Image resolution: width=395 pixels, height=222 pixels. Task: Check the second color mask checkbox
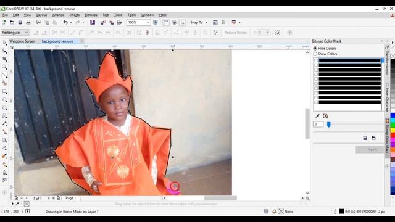[316, 65]
